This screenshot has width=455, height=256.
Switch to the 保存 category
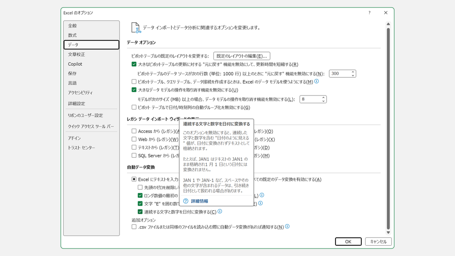(91, 74)
